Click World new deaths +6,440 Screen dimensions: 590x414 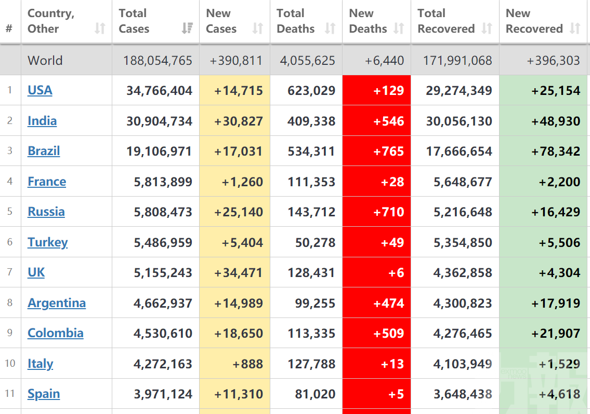tap(385, 61)
